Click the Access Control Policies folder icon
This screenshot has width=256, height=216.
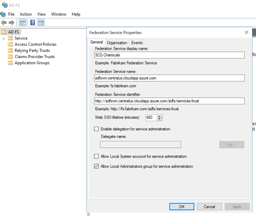(x=10, y=44)
